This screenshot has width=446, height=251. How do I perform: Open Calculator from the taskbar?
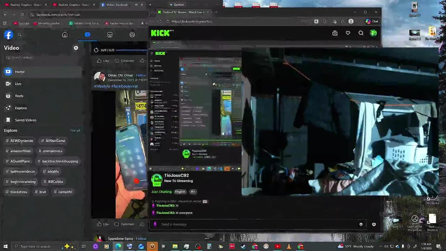click(x=209, y=246)
